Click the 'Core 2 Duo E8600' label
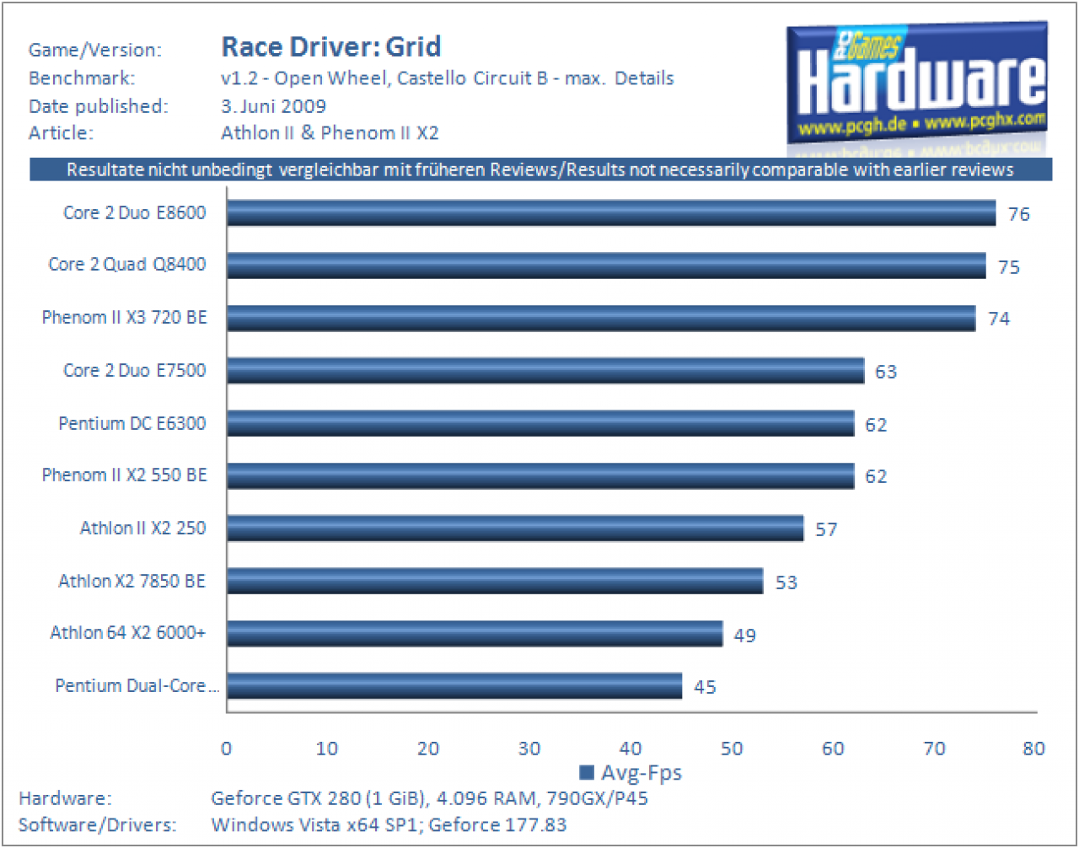 (135, 212)
